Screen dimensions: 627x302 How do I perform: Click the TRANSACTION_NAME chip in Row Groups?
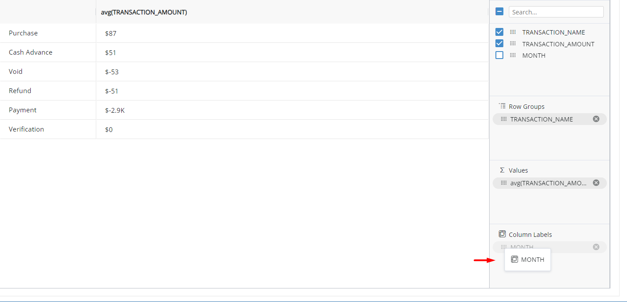(x=550, y=119)
